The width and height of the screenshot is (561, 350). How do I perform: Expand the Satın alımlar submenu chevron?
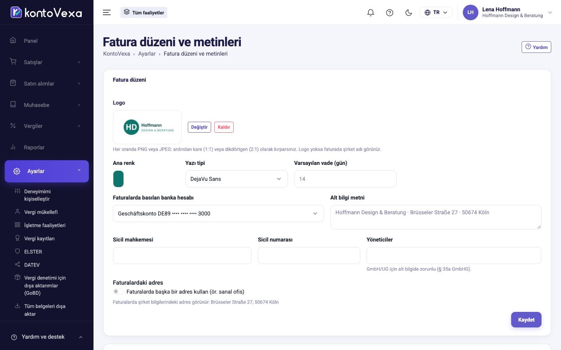pos(79,84)
